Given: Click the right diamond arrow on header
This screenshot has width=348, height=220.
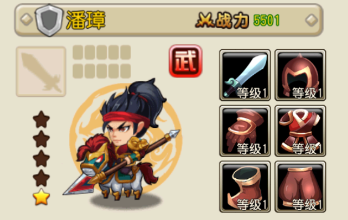Looking at the screenshot, I should pyautogui.click(x=311, y=20).
